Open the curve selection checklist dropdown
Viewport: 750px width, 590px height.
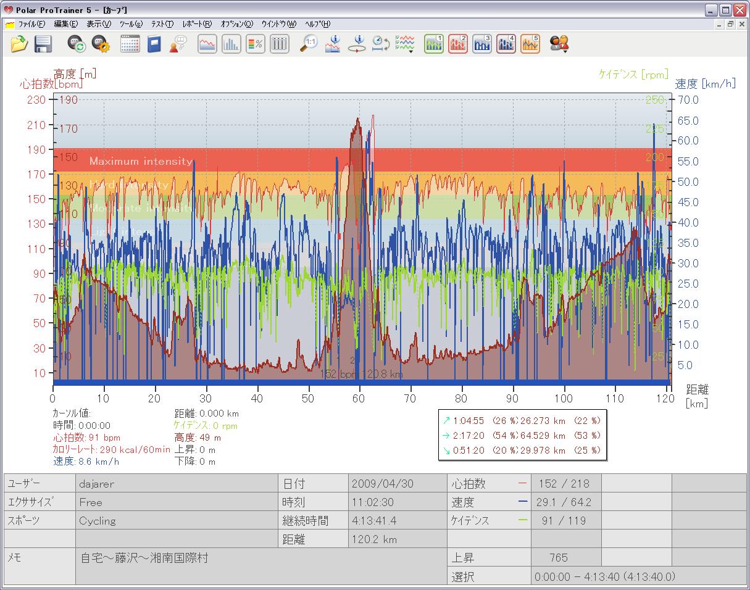[405, 44]
